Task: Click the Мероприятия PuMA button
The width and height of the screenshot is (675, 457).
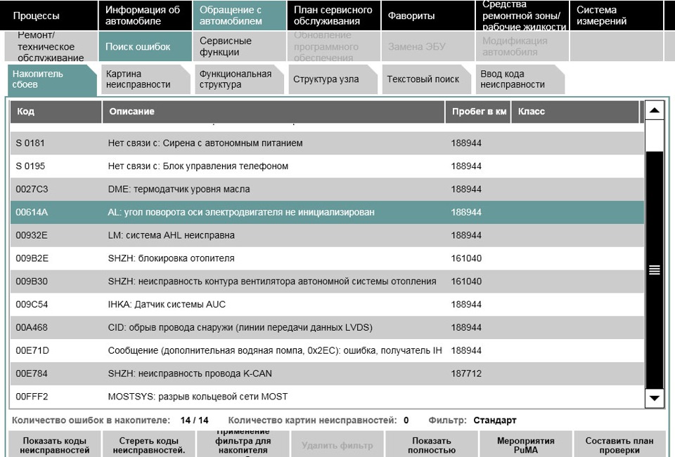Action: [526, 445]
